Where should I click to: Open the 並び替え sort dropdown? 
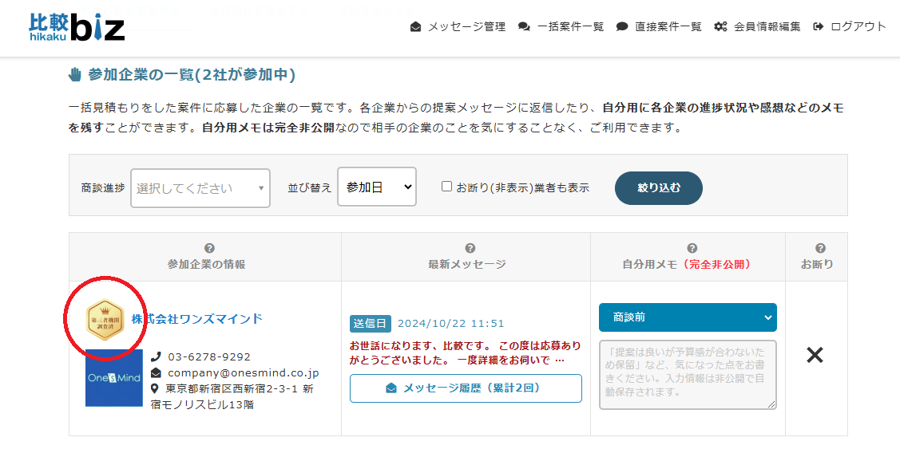coord(376,187)
